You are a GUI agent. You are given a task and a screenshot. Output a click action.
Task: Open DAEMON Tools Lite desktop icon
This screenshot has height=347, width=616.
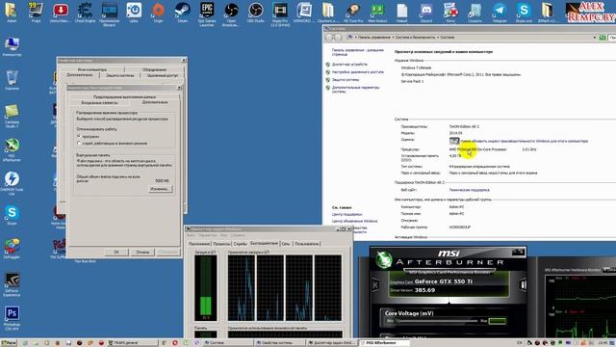click(x=12, y=184)
